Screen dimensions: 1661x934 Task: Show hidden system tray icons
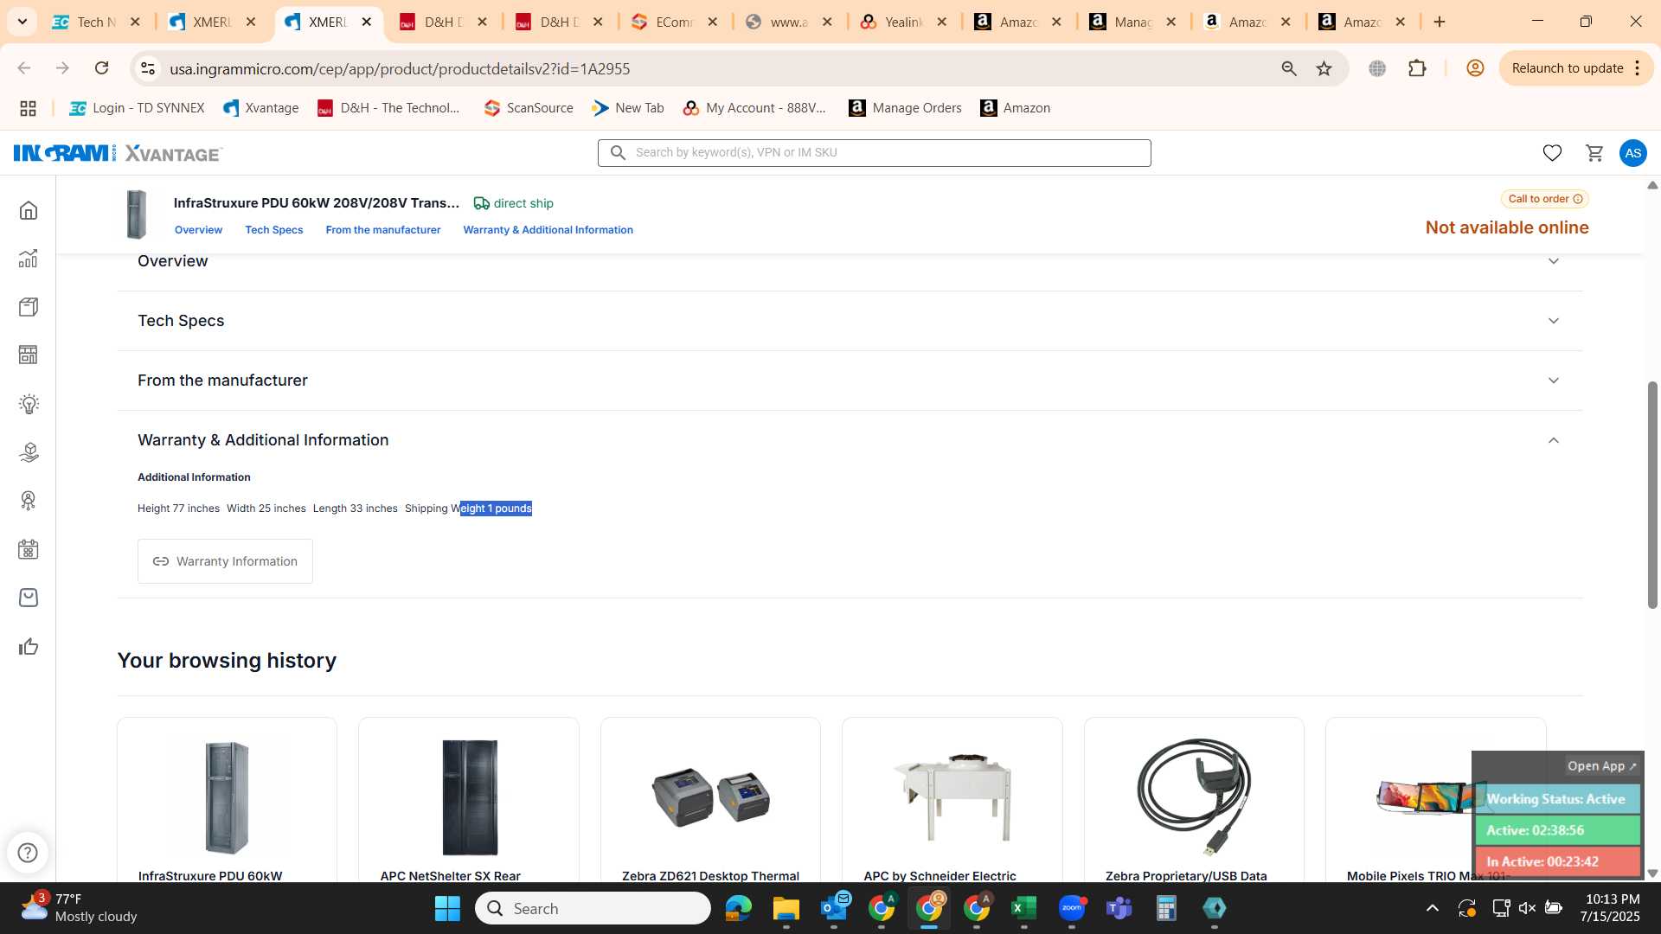tap(1432, 908)
